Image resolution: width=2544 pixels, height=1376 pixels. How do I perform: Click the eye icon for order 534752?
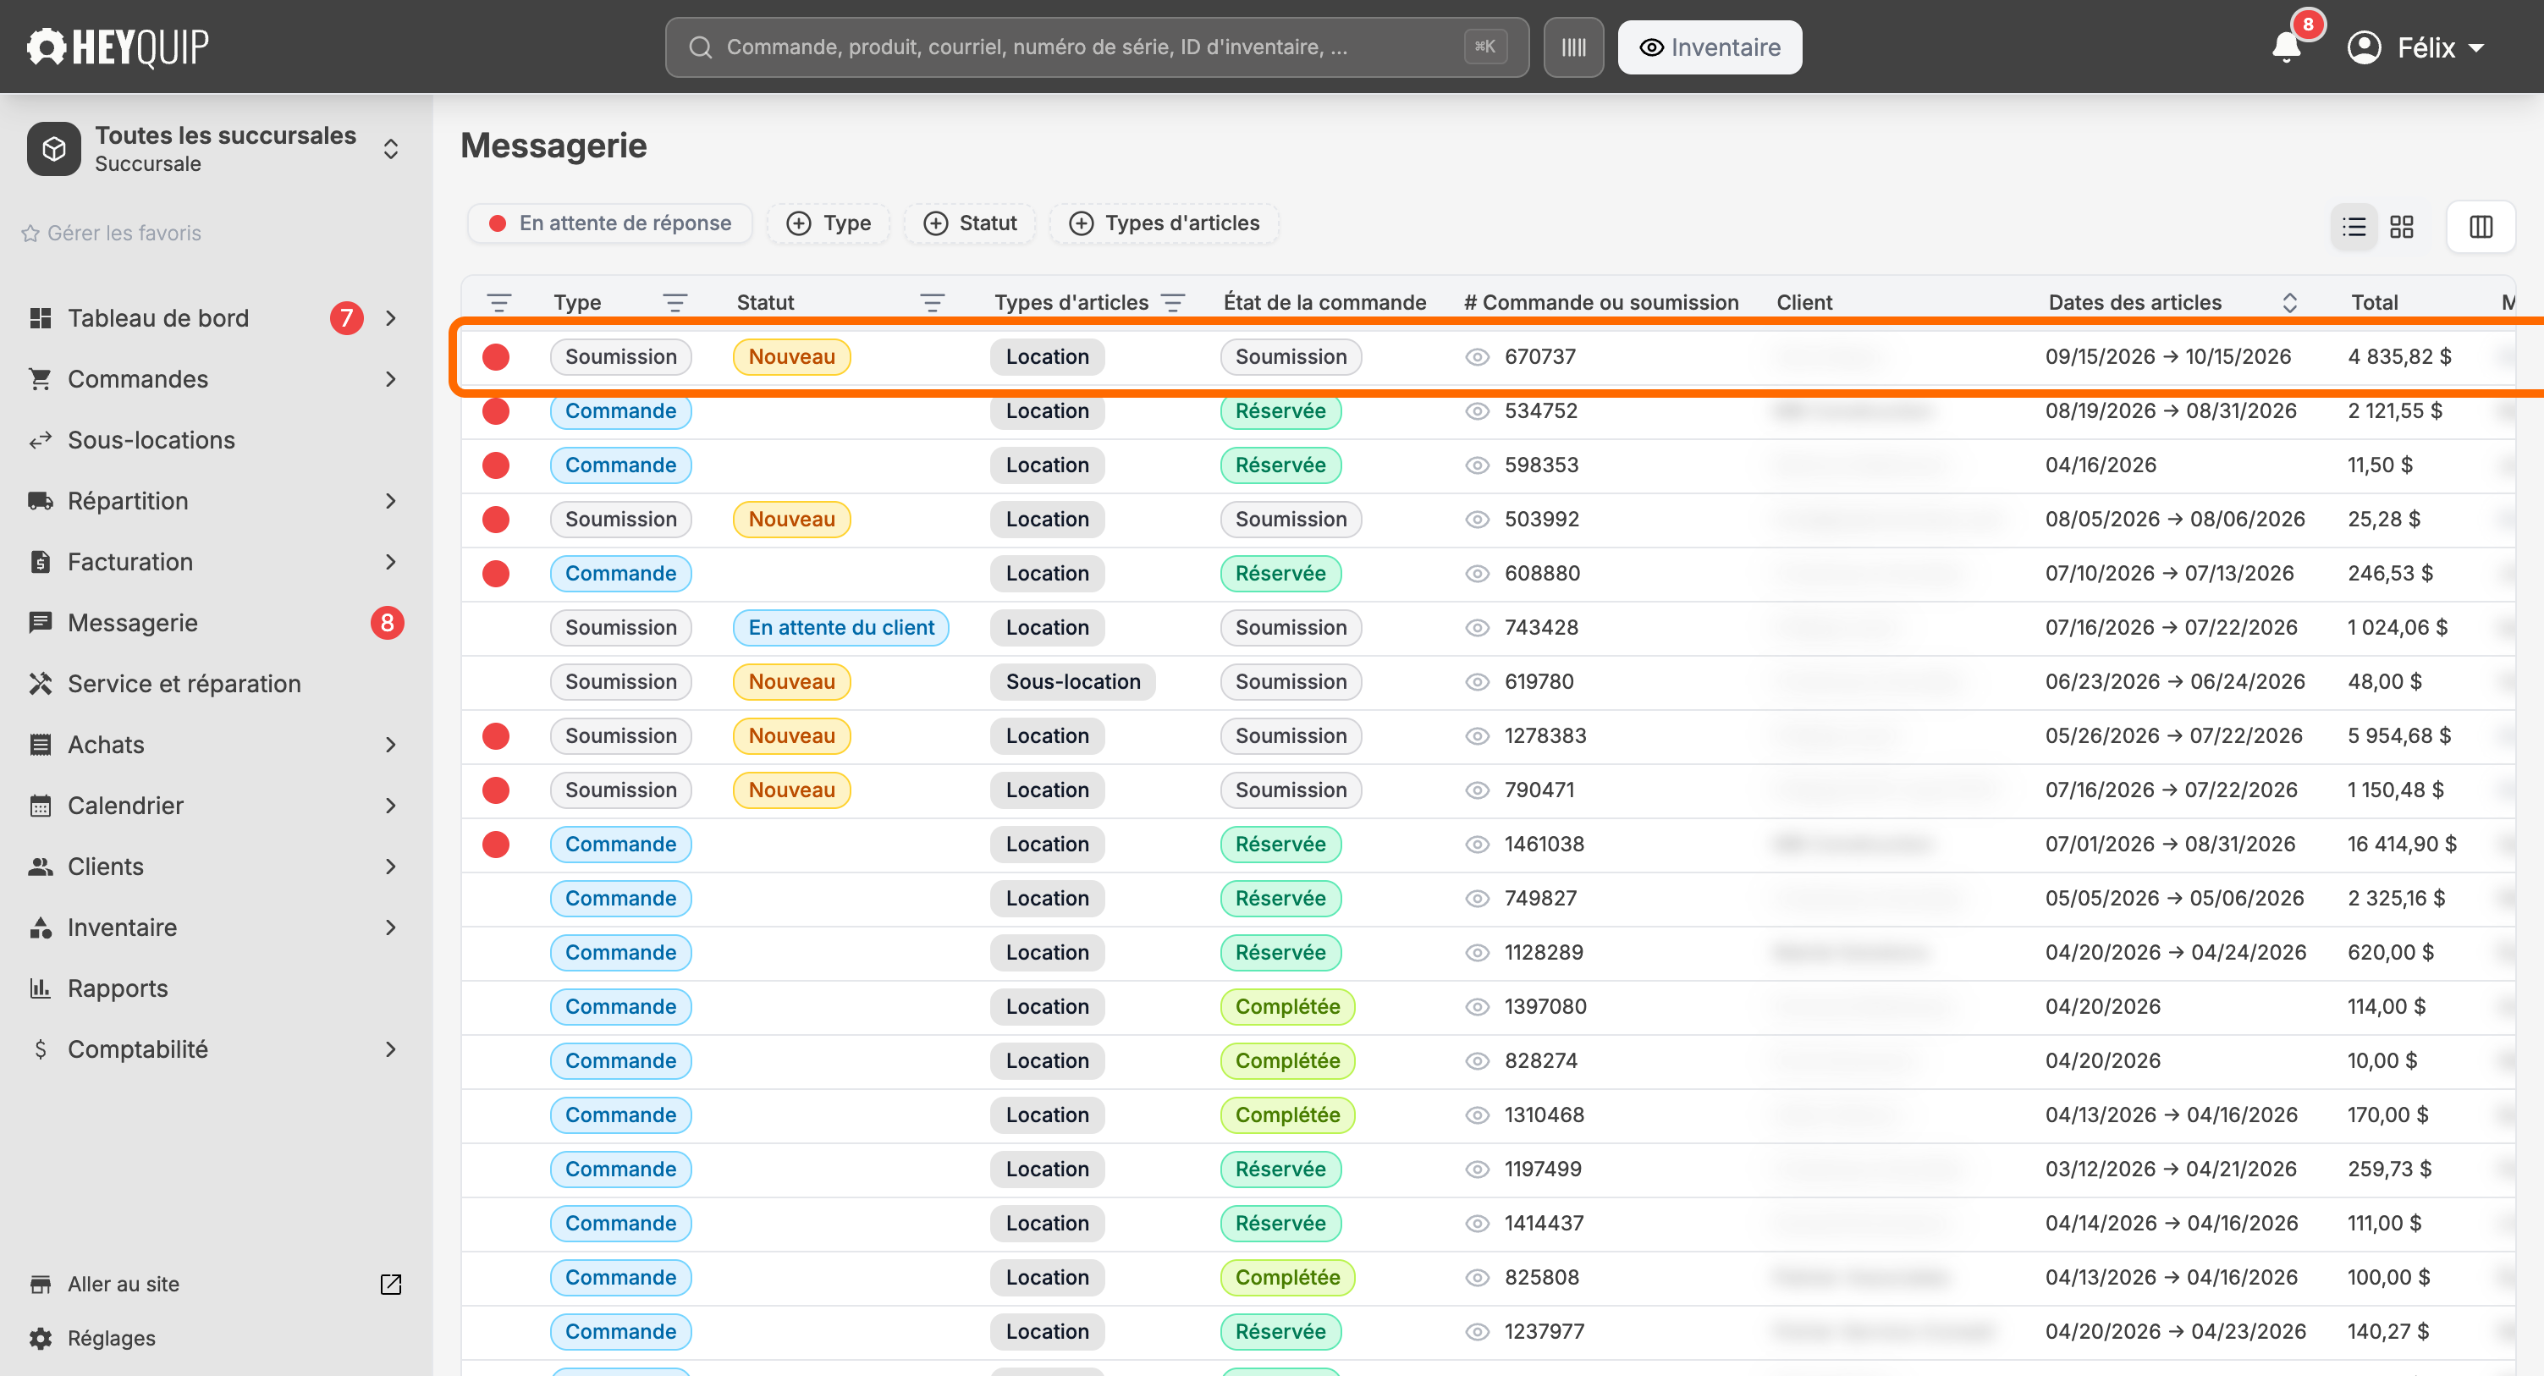[1477, 411]
